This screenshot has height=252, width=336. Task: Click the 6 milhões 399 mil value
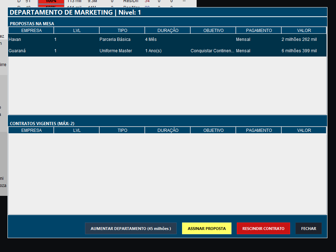pyautogui.click(x=299, y=51)
